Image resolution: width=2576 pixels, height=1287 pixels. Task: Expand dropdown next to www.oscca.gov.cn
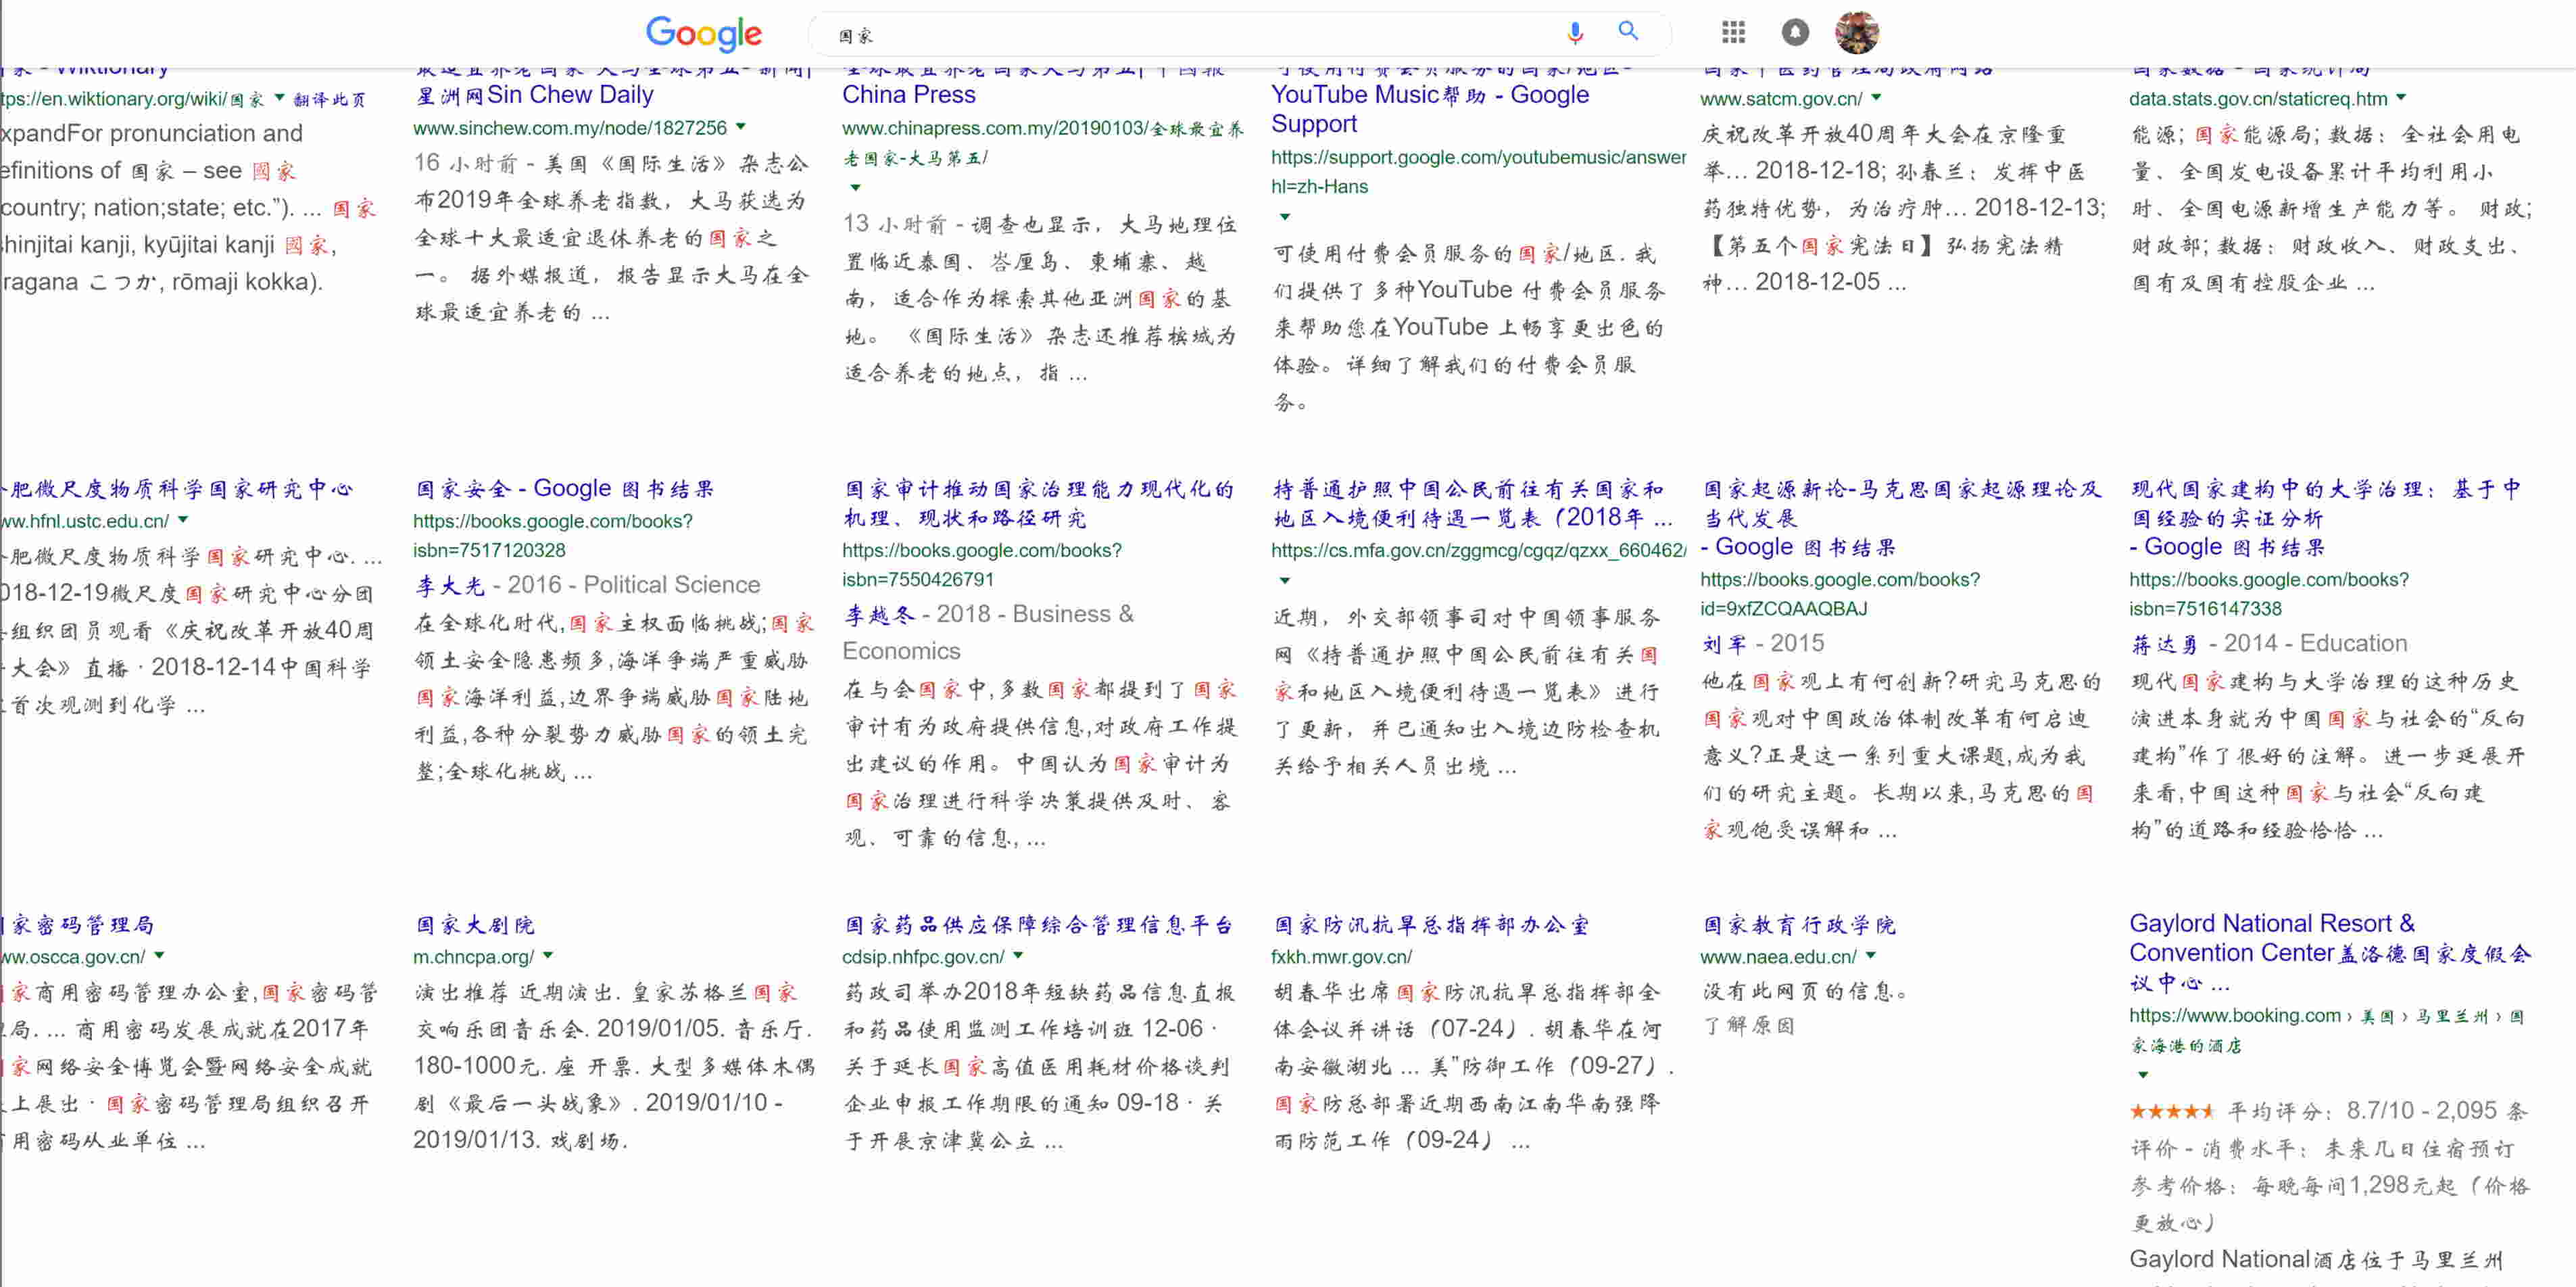[x=160, y=956]
